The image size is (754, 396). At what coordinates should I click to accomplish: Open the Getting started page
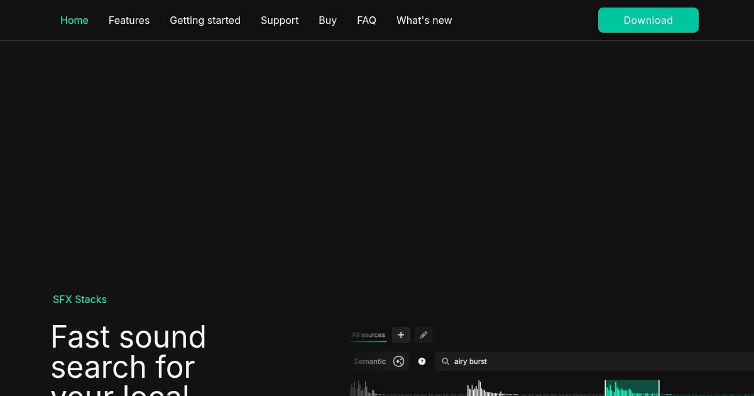pos(205,20)
